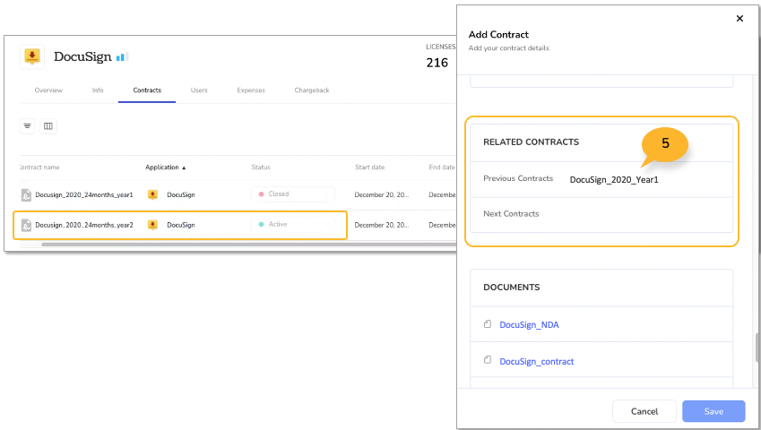Switch to the Overview tab

tap(48, 90)
